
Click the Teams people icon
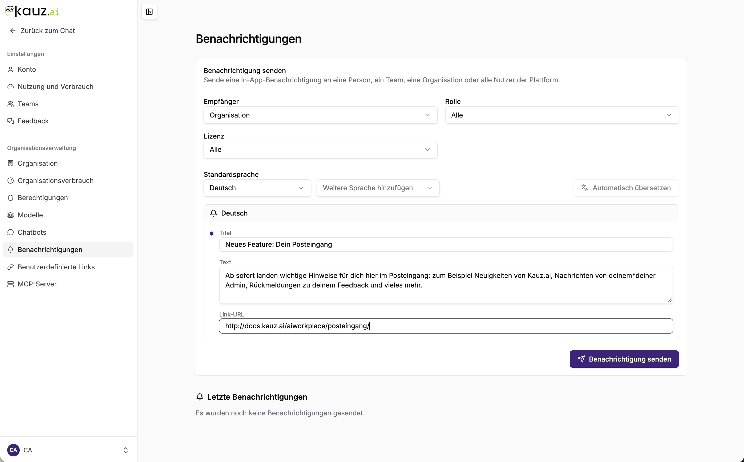pos(11,104)
